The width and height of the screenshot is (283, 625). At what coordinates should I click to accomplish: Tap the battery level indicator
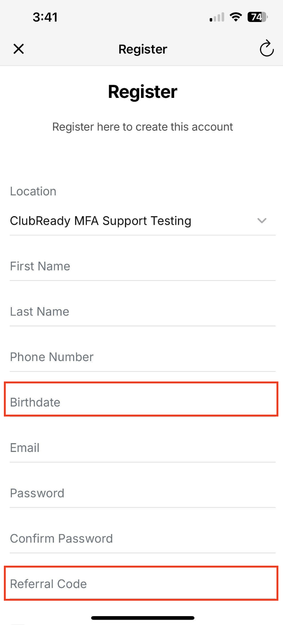[x=257, y=17]
